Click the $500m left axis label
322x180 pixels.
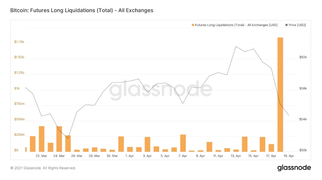pyautogui.click(x=19, y=119)
